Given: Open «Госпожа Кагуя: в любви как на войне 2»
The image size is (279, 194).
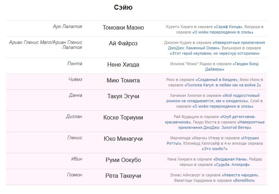Looking at the screenshot, I should click(x=223, y=85).
